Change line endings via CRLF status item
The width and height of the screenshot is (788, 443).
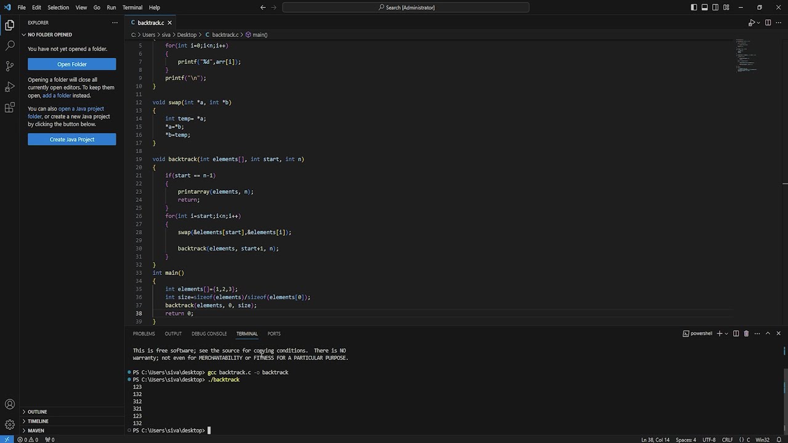click(727, 439)
